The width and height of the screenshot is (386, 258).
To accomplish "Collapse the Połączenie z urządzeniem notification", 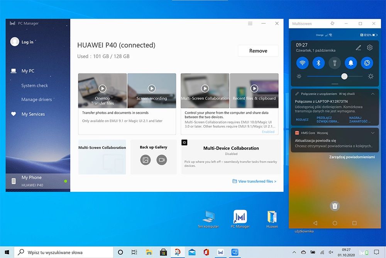I will pyautogui.click(x=373, y=94).
